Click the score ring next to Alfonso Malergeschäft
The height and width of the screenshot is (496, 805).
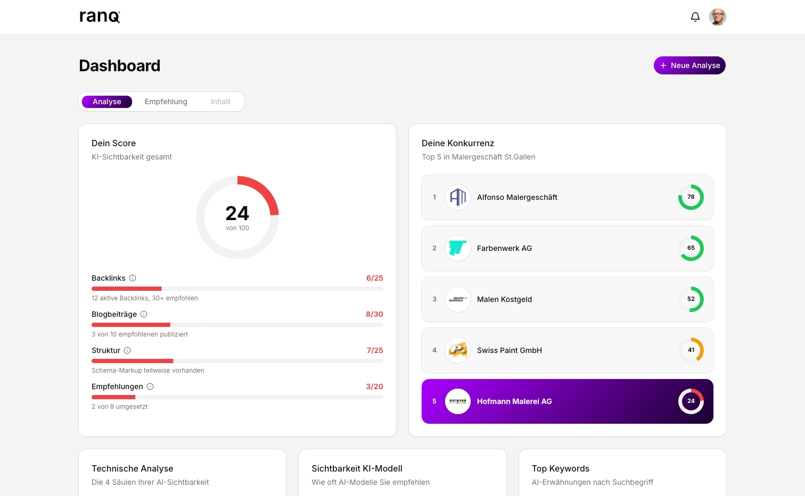click(691, 197)
